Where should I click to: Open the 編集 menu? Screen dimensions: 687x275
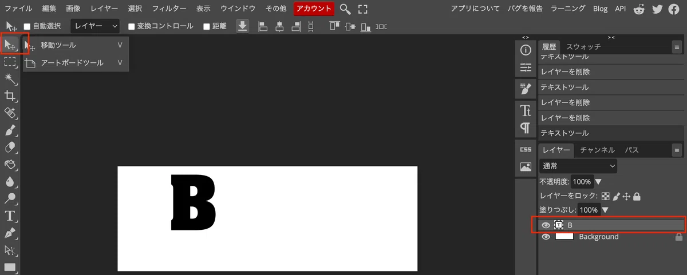pos(49,9)
